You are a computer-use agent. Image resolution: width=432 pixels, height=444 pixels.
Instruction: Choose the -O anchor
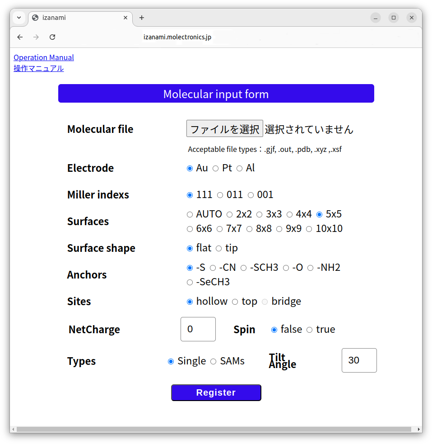click(286, 268)
